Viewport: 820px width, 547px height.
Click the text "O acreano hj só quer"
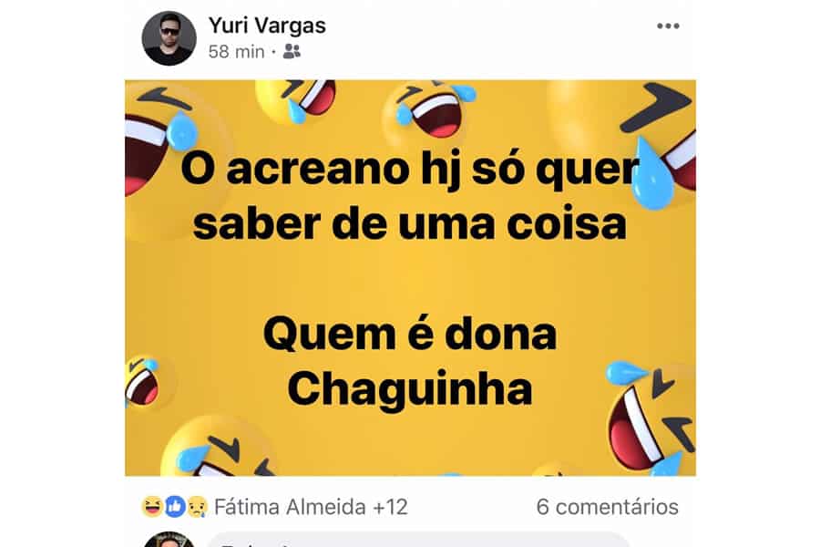(x=410, y=169)
